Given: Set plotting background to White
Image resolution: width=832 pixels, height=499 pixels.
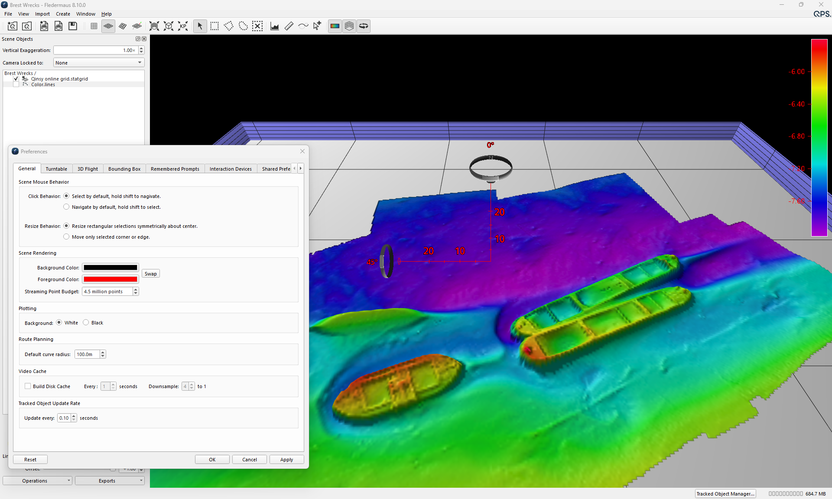Looking at the screenshot, I should [59, 323].
